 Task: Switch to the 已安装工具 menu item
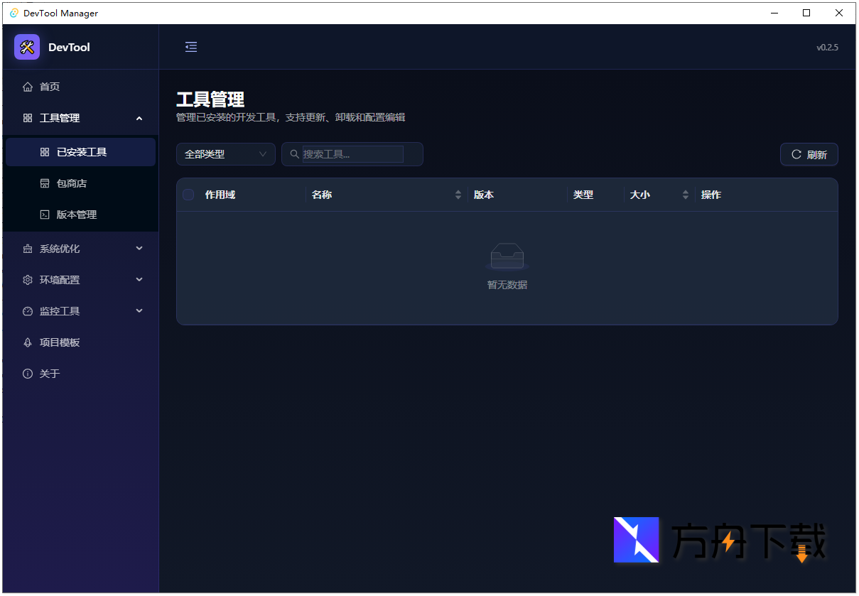[80, 151]
